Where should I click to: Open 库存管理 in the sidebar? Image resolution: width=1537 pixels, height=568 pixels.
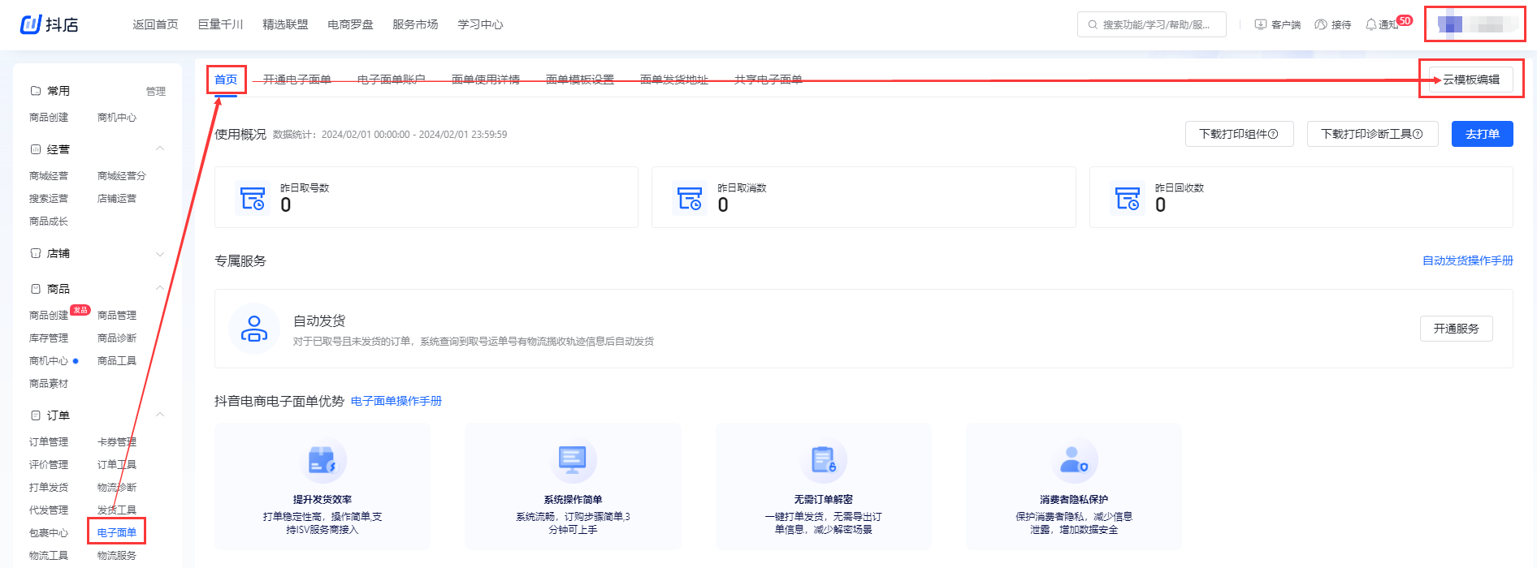pos(49,338)
